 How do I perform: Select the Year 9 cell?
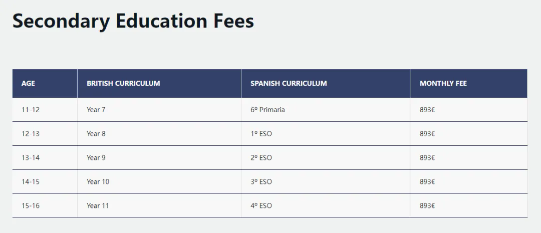click(x=159, y=158)
